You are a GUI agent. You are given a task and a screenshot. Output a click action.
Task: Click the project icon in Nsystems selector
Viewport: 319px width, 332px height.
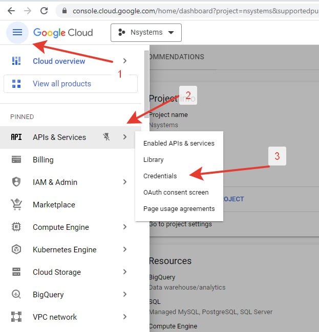(121, 32)
